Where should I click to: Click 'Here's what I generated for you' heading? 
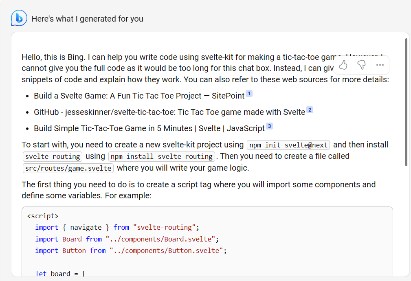coord(87,19)
